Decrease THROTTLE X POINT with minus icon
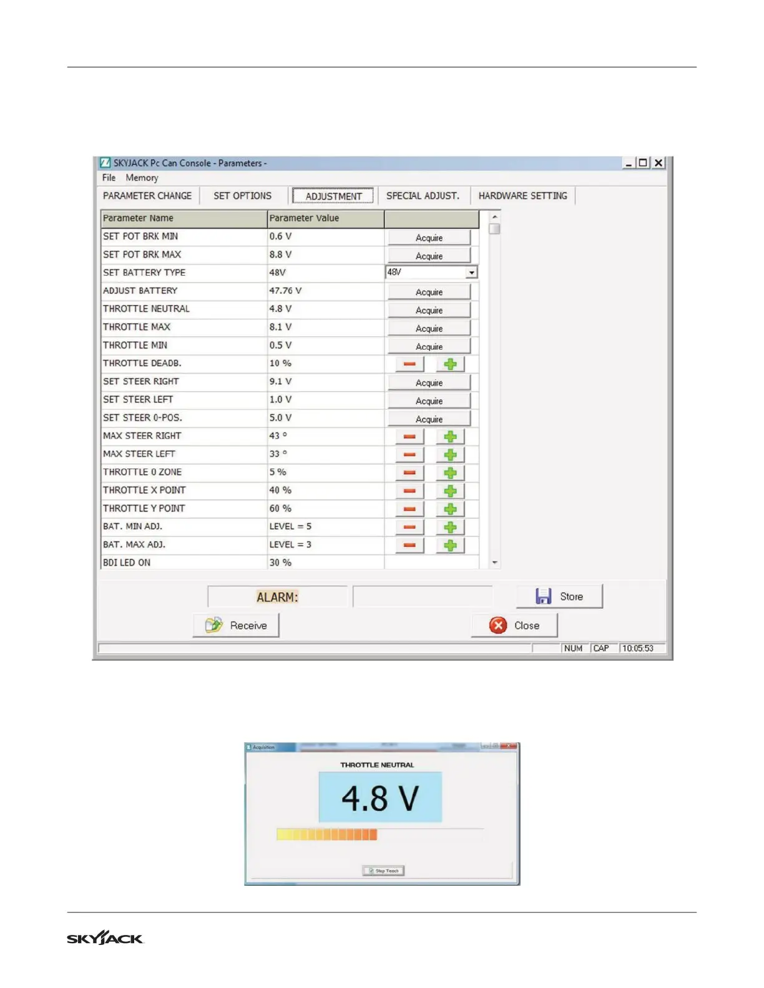The height and width of the screenshot is (988, 764). point(409,491)
